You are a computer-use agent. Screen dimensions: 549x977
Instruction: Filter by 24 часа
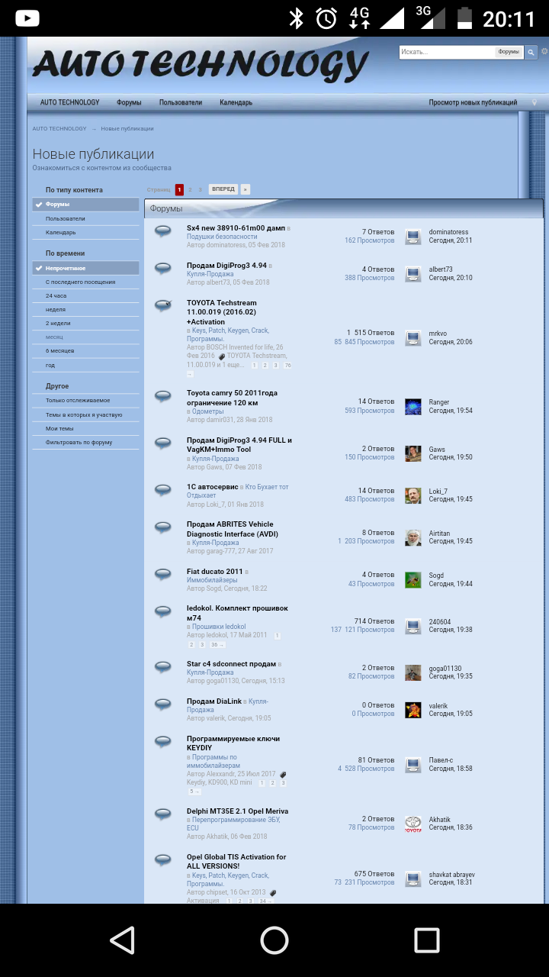point(85,296)
